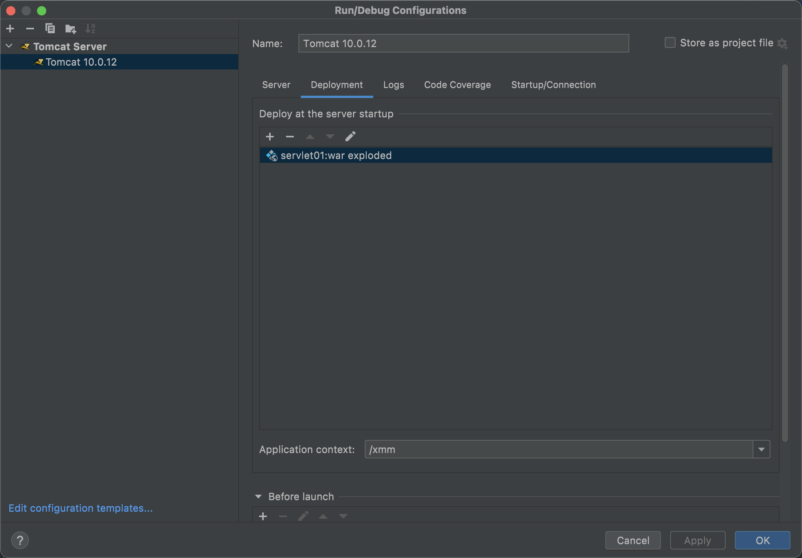This screenshot has width=802, height=558.
Task: Remove Before launch task
Action: [x=283, y=516]
